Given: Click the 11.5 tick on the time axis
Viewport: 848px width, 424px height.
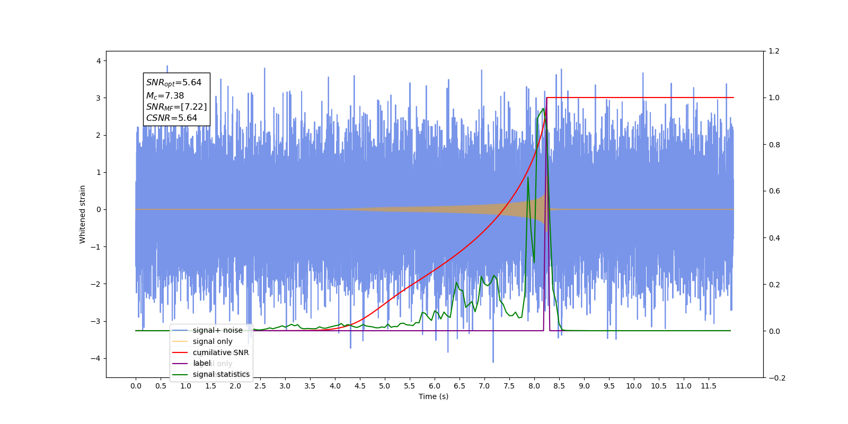Looking at the screenshot, I should pos(709,386).
